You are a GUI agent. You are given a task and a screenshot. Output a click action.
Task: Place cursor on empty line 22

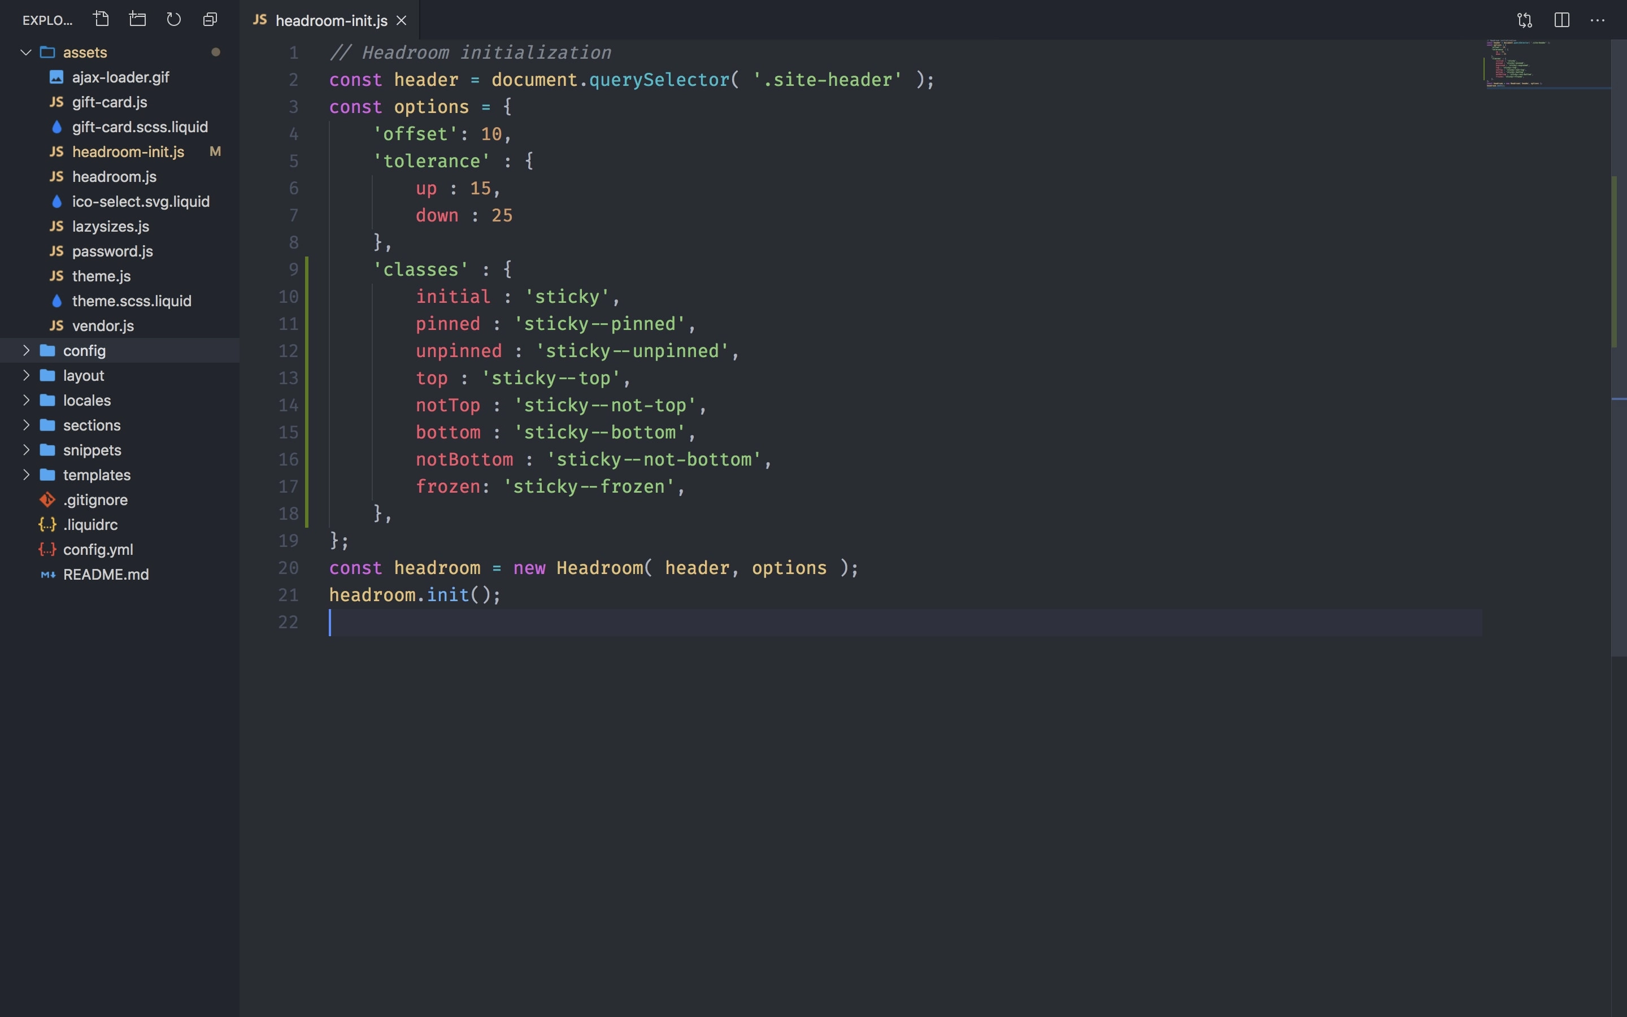coord(905,623)
